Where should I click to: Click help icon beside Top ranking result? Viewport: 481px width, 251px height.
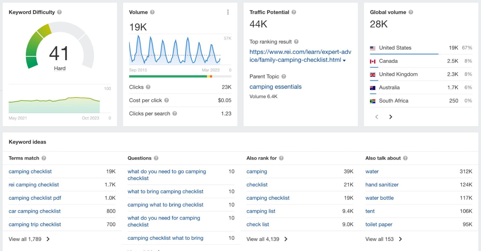tap(296, 42)
